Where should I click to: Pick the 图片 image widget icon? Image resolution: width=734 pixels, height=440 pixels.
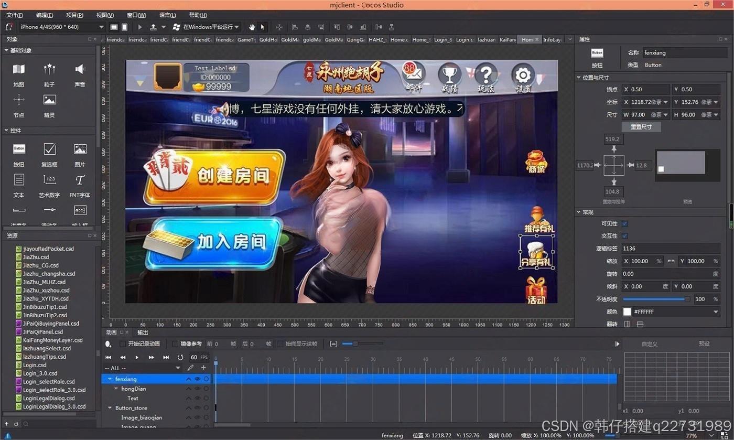coord(80,149)
